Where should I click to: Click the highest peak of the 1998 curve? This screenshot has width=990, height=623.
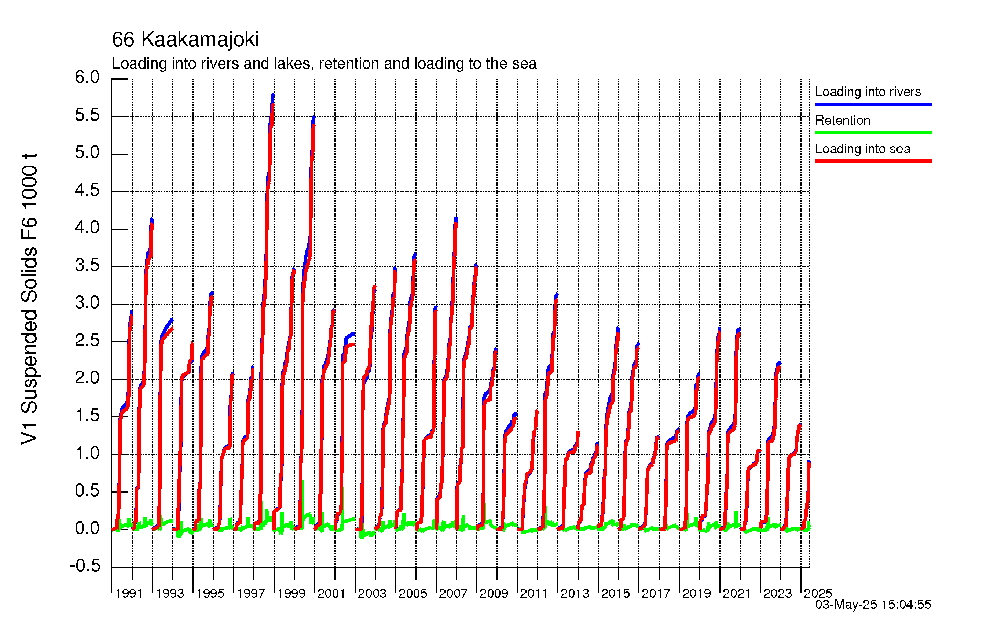point(273,96)
